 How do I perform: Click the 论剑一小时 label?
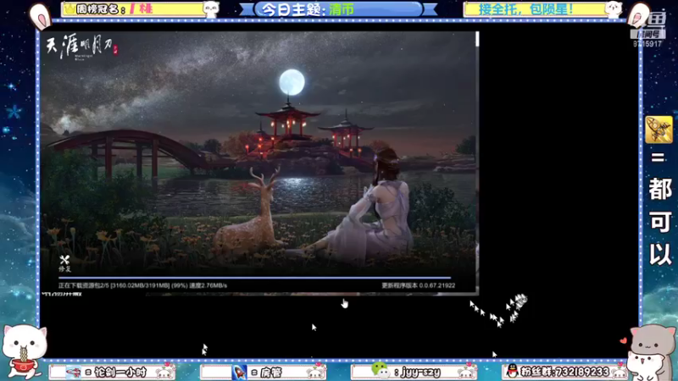119,372
